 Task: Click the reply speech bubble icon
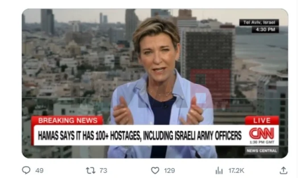pos(26,170)
